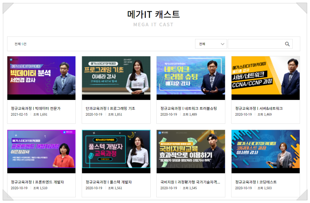The width and height of the screenshot is (310, 203).
Task: Click the MEGA IT CAST subtitle
Action: coord(153,25)
